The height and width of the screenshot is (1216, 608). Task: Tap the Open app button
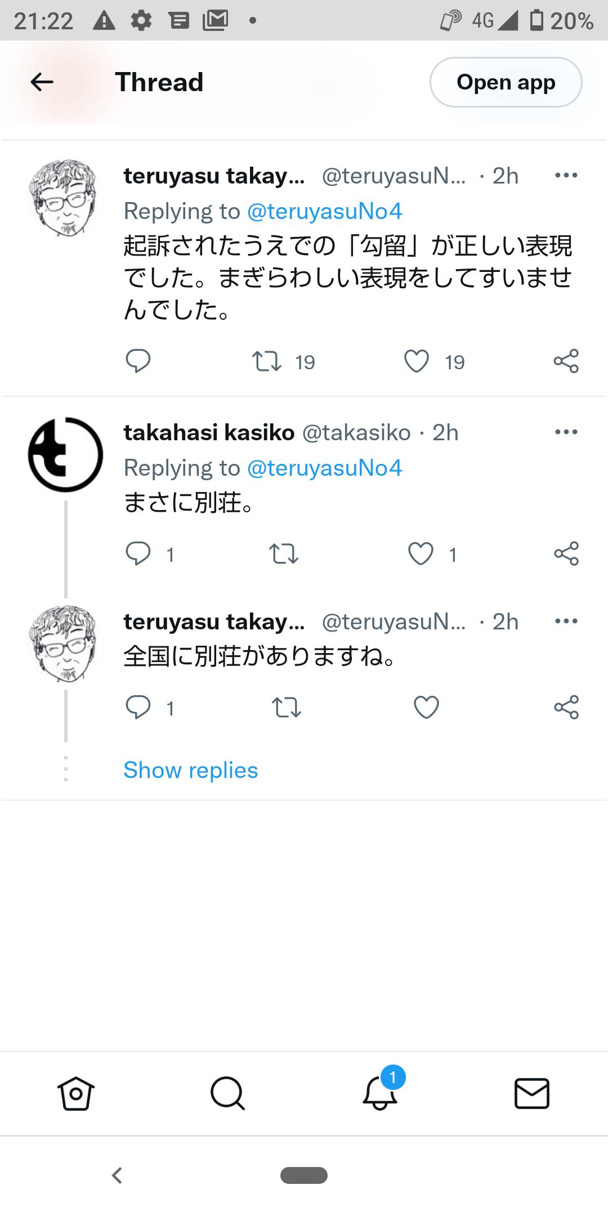click(x=506, y=82)
